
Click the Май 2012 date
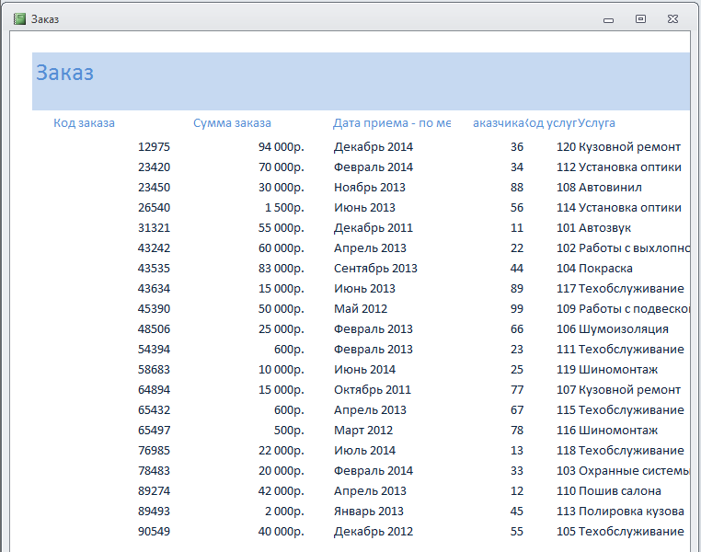pos(361,309)
